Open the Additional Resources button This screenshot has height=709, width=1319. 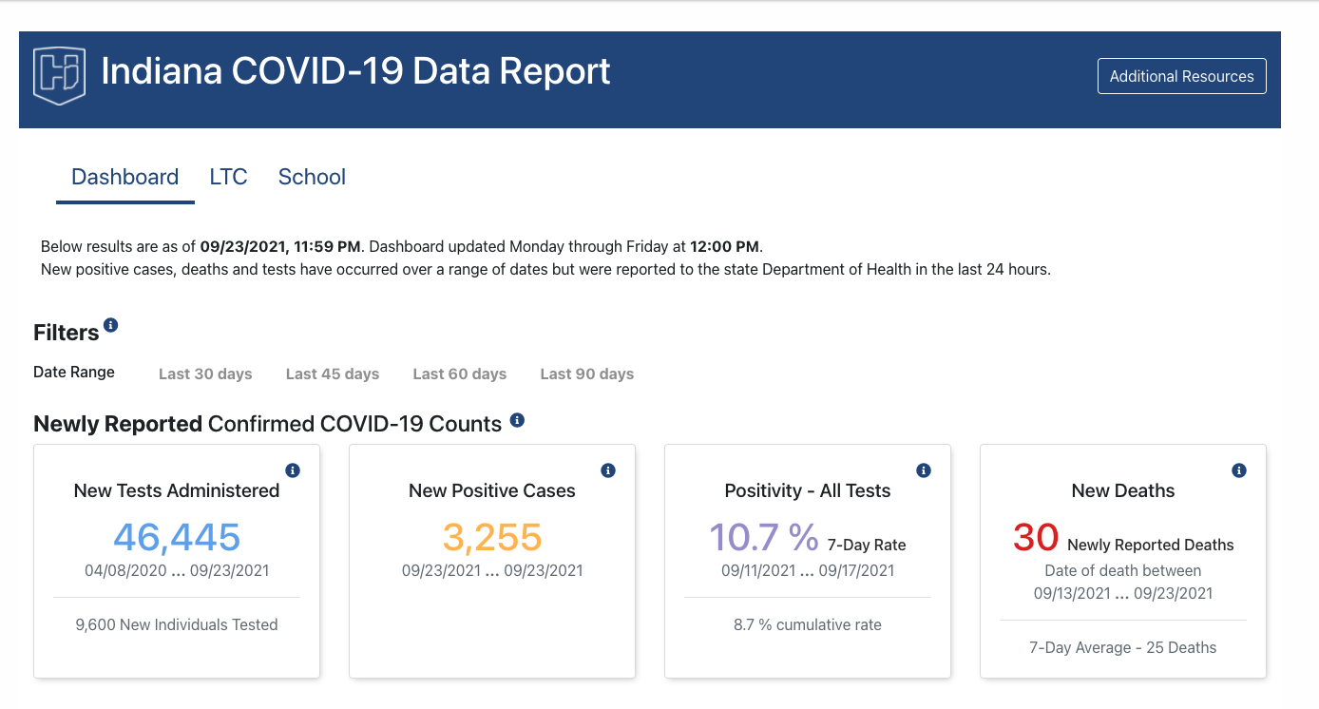point(1181,76)
